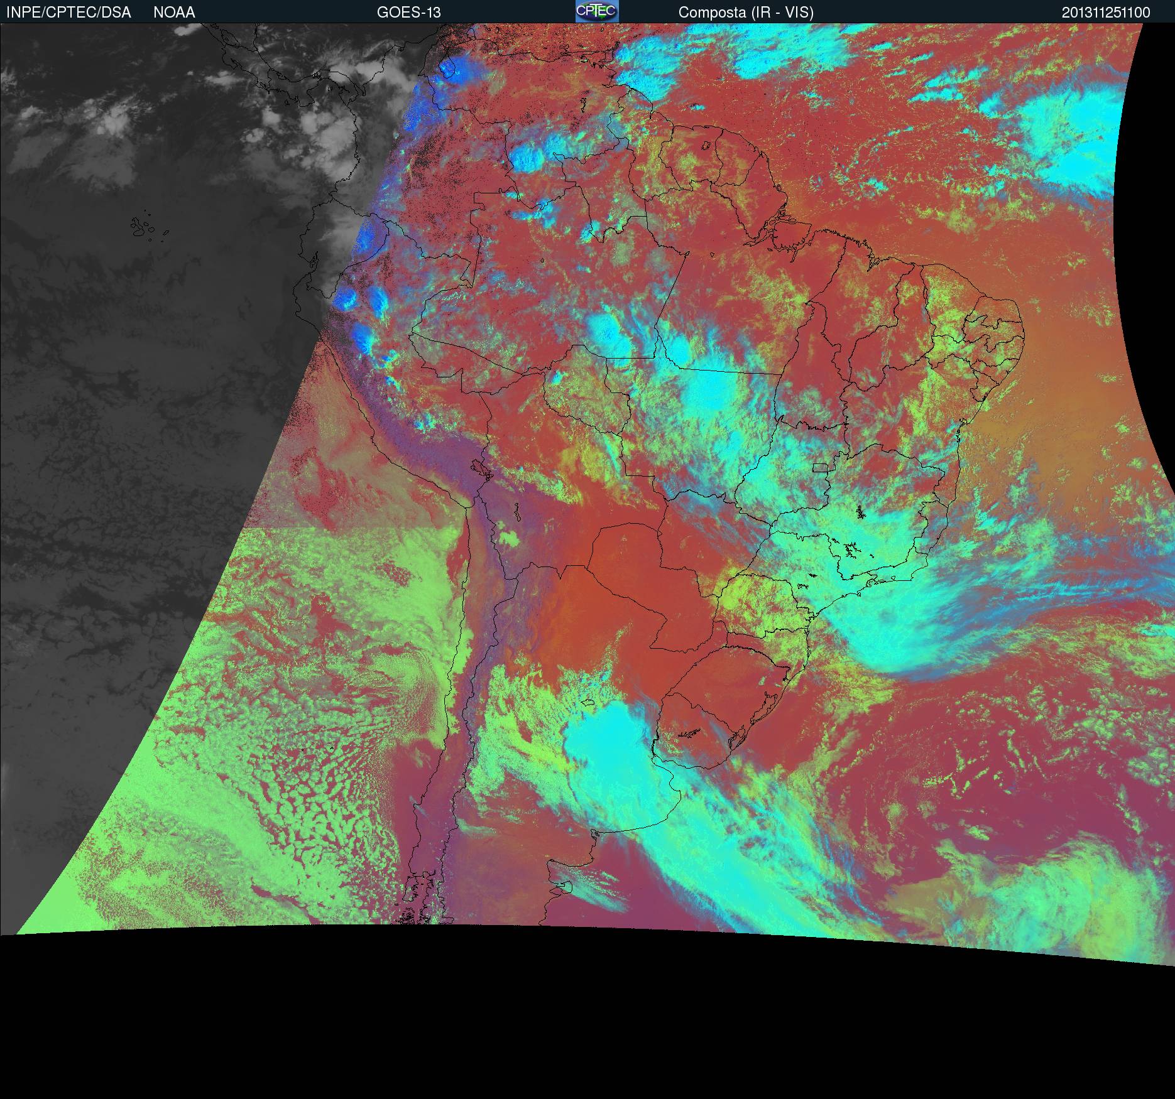Select the INPE/CPTEC/DSA header text
Image resolution: width=1175 pixels, height=1099 pixels.
point(68,13)
